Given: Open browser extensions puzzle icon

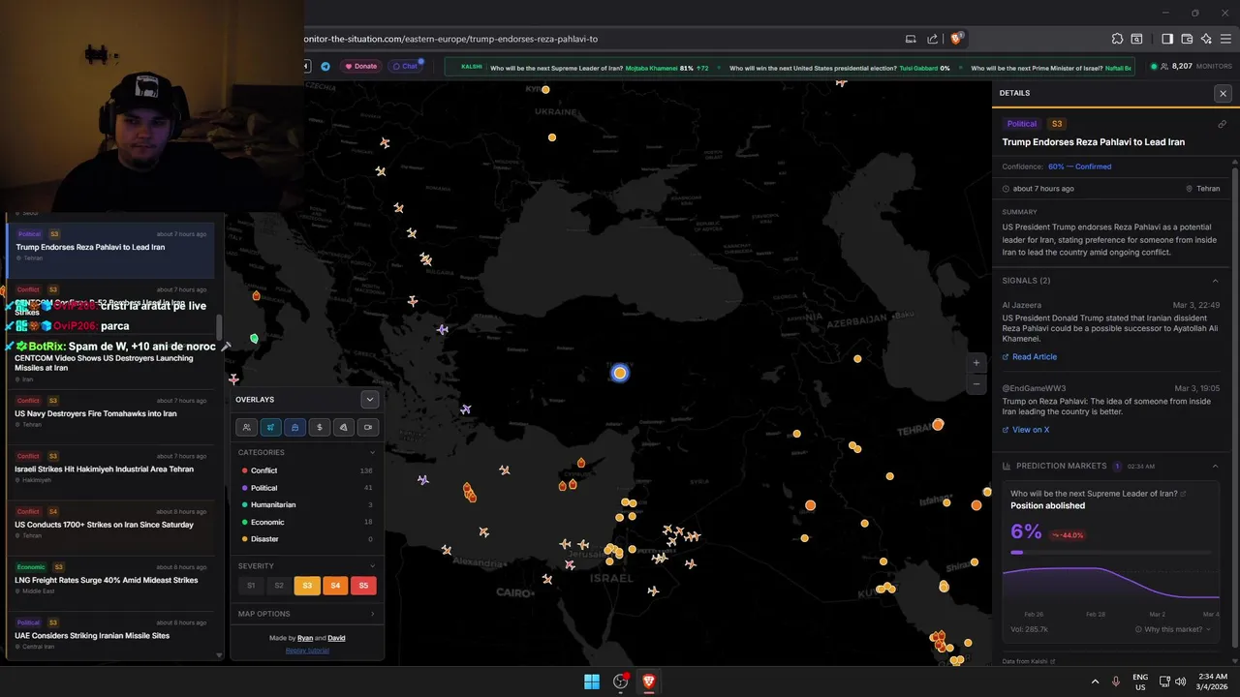Looking at the screenshot, I should (1117, 39).
